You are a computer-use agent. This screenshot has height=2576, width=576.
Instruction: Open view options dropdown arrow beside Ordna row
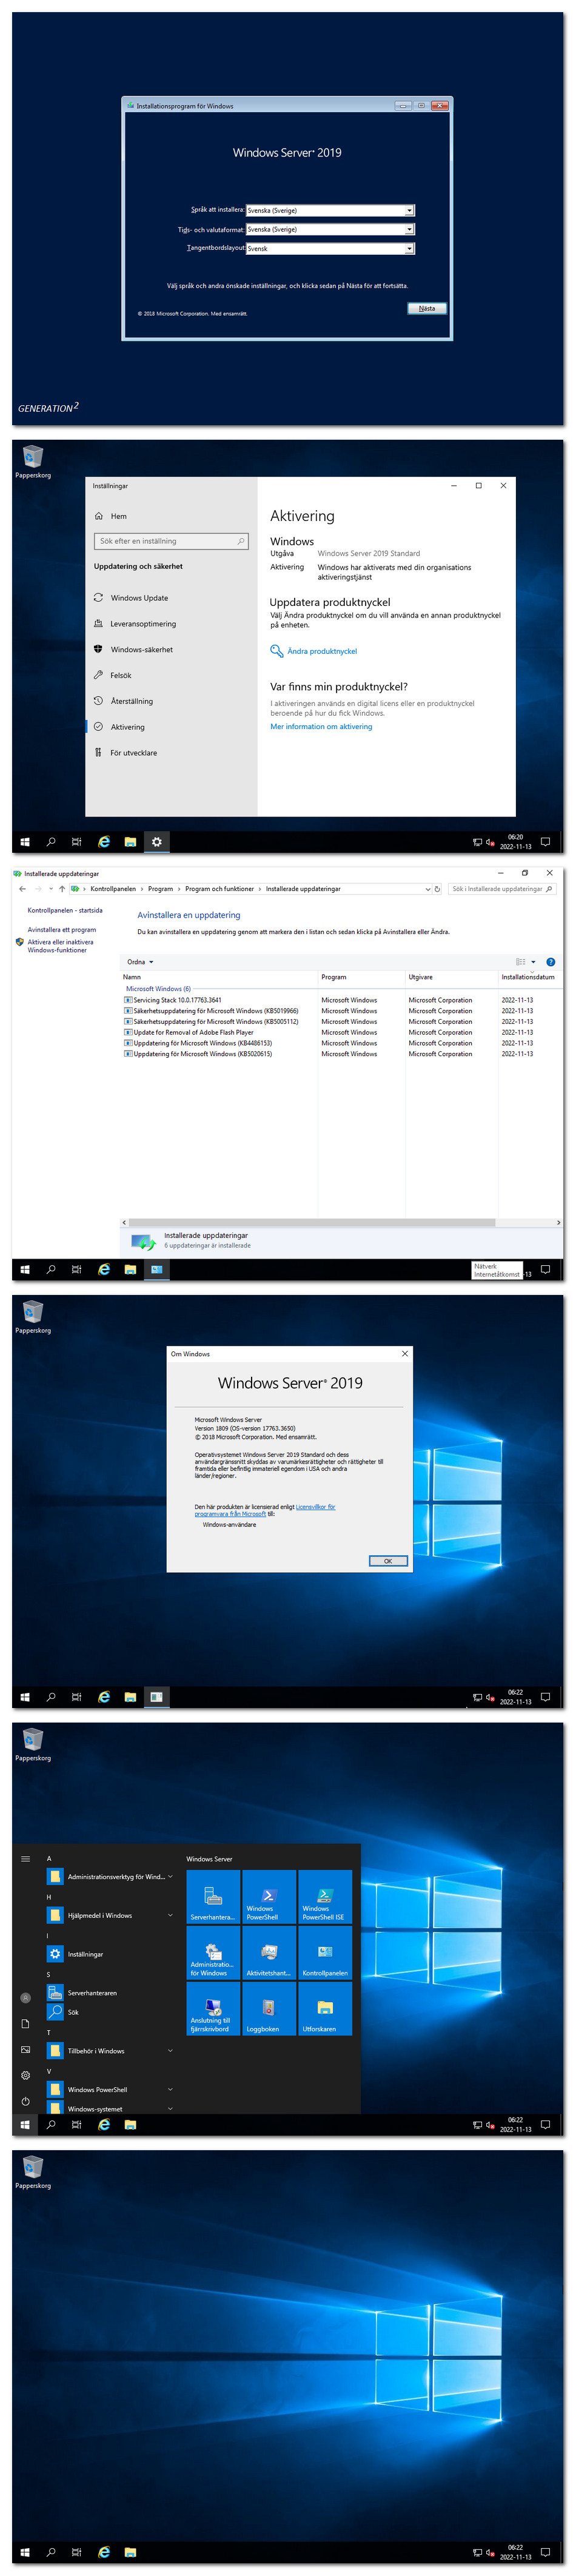(533, 962)
